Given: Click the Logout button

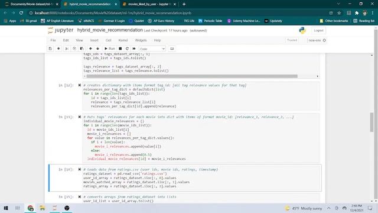Looking at the screenshot, I should (x=318, y=30).
